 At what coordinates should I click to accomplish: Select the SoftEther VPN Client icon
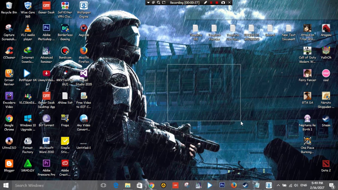65,10
